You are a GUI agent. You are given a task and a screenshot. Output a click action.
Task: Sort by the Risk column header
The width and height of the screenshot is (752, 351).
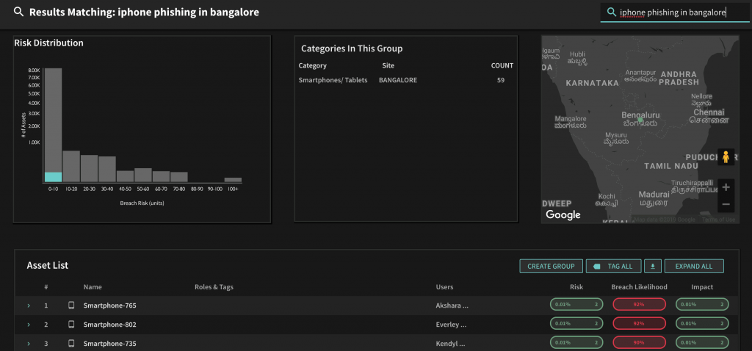[576, 287]
